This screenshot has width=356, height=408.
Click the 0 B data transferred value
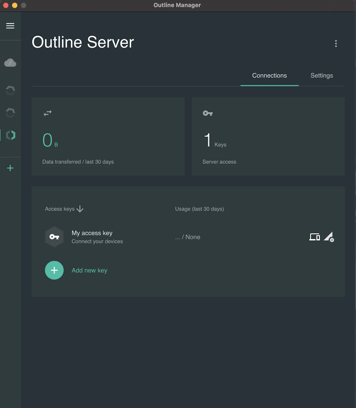pos(50,140)
